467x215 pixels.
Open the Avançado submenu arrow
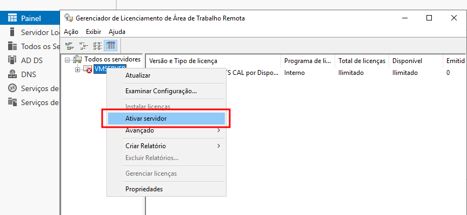click(219, 130)
